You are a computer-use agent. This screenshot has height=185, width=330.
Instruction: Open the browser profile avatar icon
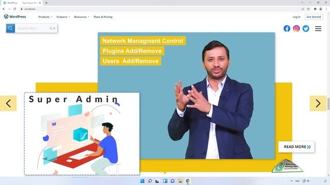coord(321,9)
